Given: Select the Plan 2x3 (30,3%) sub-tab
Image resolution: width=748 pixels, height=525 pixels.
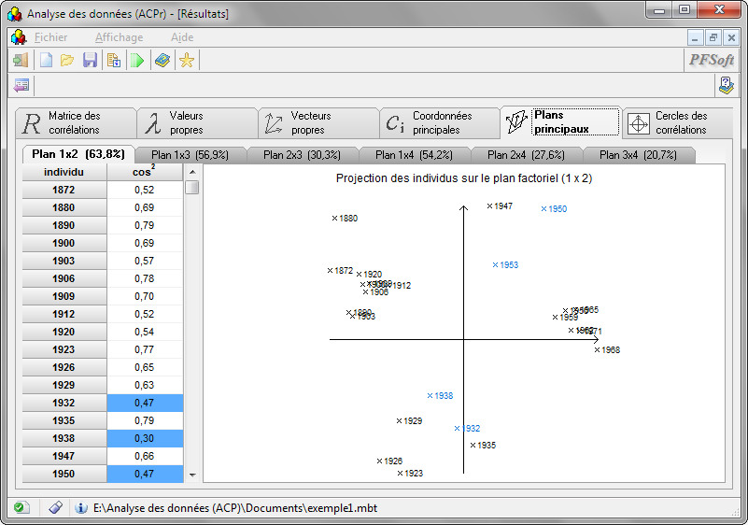Looking at the screenshot, I should tap(302, 155).
